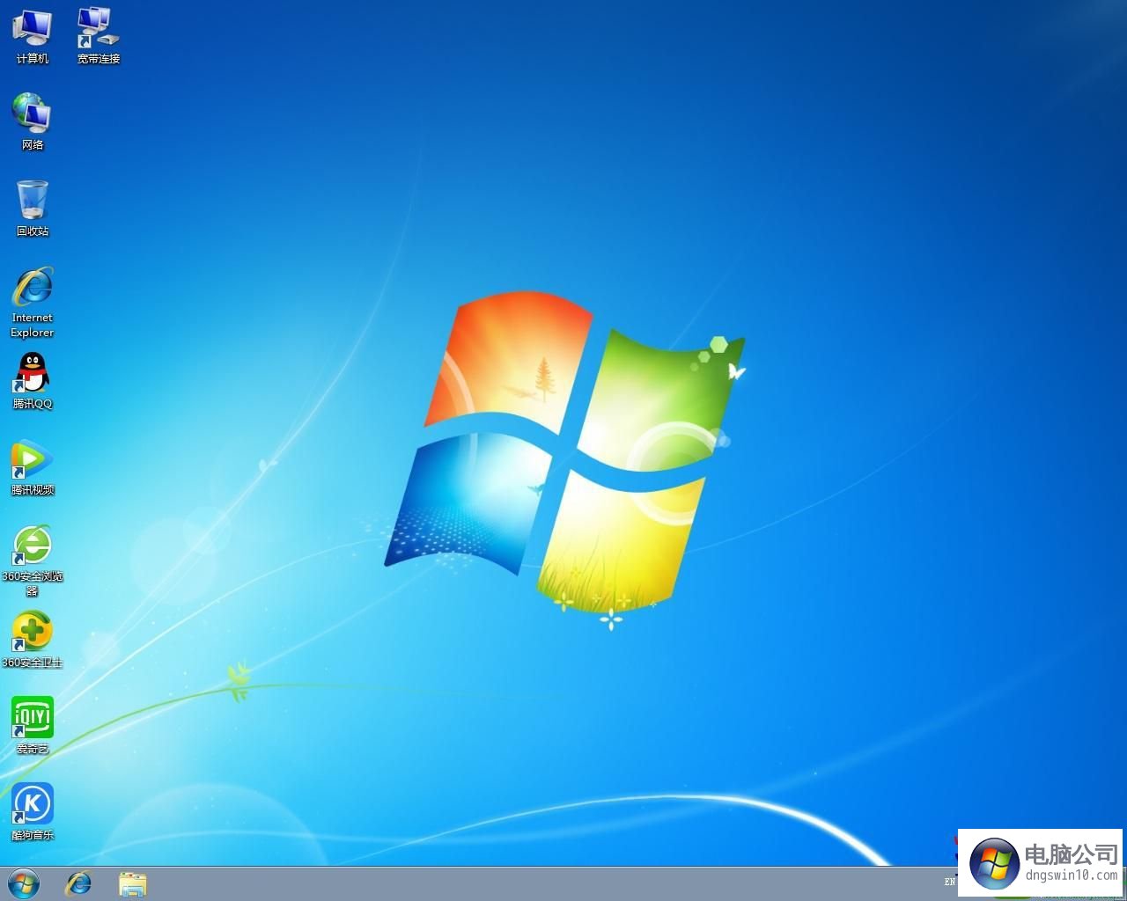Launch the 360安全浏览器 browser icon

click(x=32, y=546)
